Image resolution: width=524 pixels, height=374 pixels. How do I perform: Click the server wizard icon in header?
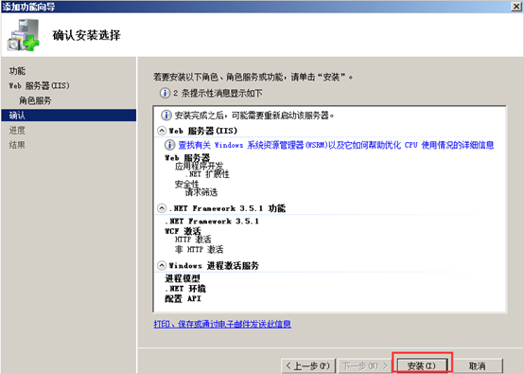(23, 35)
